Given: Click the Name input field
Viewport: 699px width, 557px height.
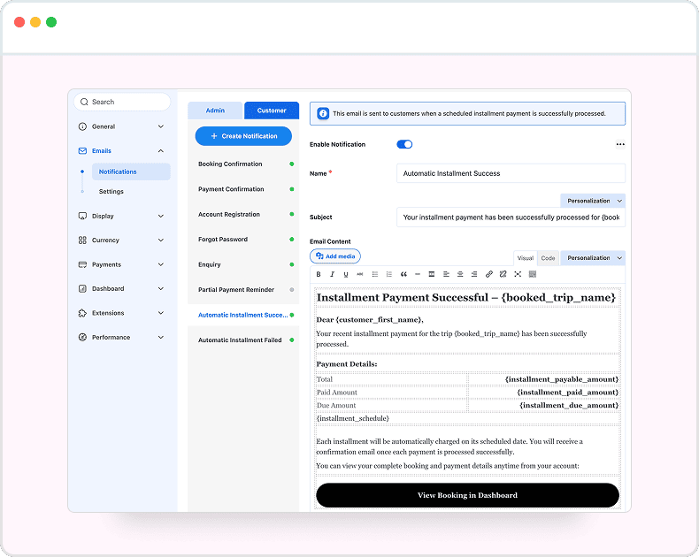Looking at the screenshot, I should click(x=511, y=173).
